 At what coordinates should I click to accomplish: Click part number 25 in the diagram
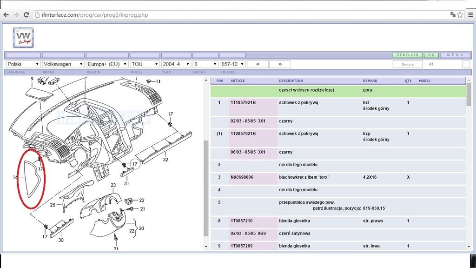click(53, 205)
